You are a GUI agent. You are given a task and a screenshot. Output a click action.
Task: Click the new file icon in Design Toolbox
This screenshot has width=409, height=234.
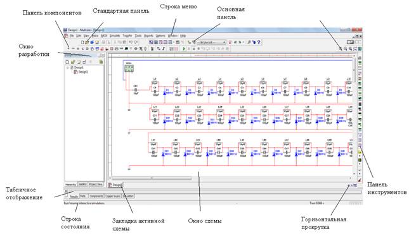tap(67, 62)
